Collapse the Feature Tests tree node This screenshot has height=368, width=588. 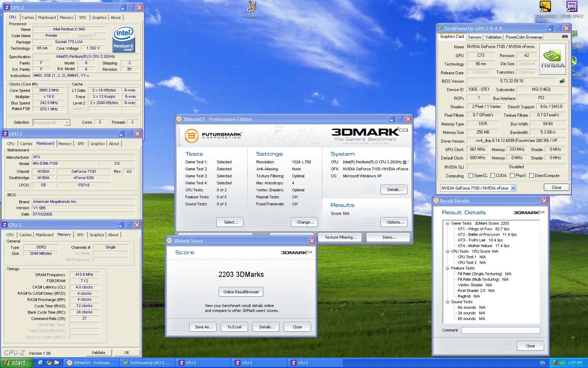point(447,268)
